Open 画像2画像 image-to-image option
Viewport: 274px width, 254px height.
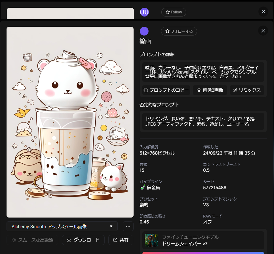(210, 90)
